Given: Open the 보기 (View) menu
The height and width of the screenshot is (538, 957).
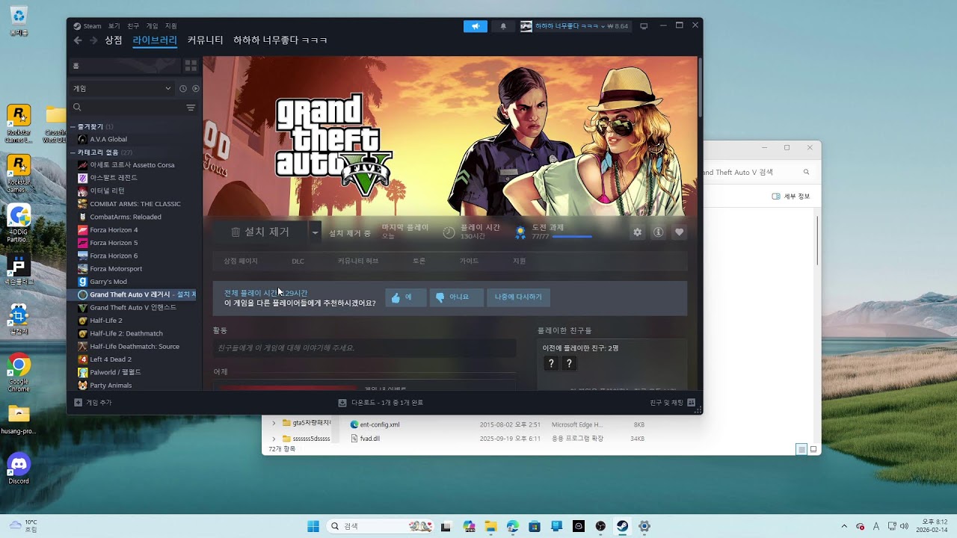Looking at the screenshot, I should click(x=114, y=26).
